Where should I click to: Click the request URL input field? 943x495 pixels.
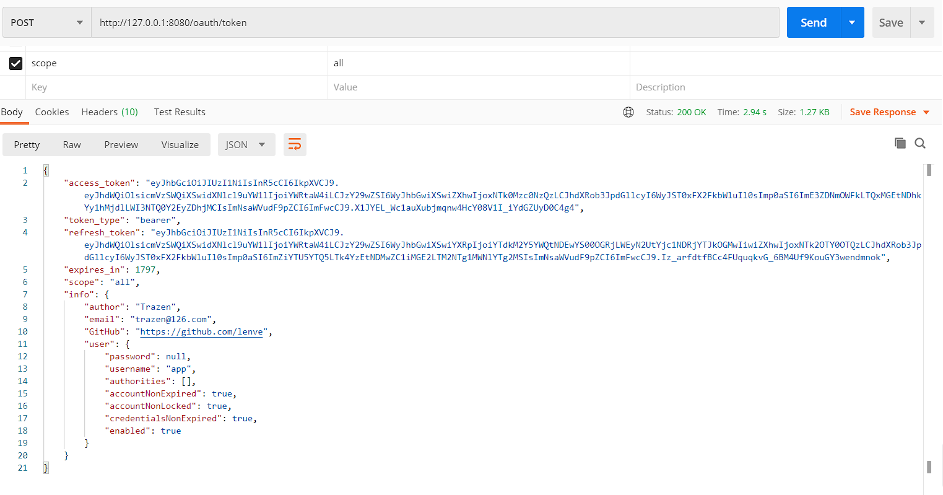click(433, 22)
